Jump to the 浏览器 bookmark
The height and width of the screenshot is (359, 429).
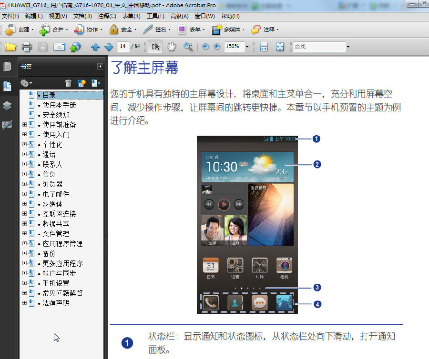(x=52, y=184)
